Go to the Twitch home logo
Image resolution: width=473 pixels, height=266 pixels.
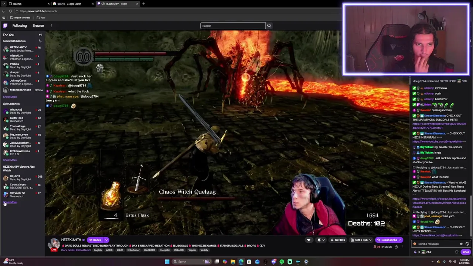[x=5, y=25]
